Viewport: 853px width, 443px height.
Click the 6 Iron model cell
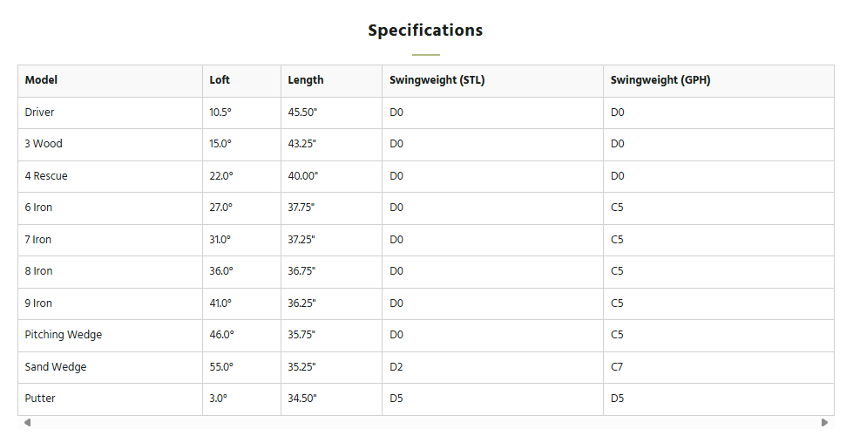[111, 208]
